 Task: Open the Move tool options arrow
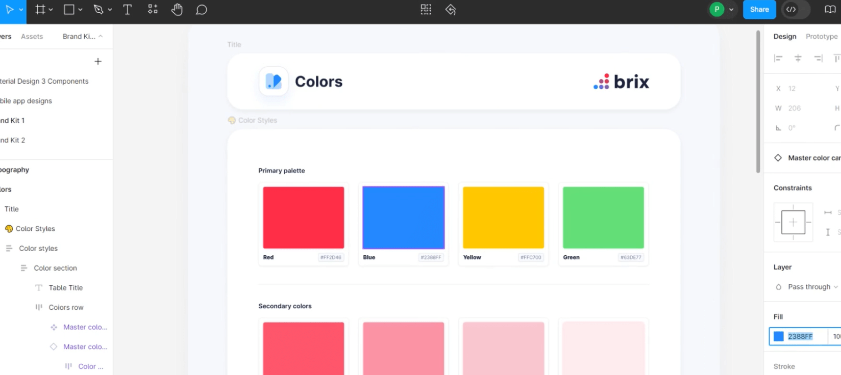coord(21,10)
